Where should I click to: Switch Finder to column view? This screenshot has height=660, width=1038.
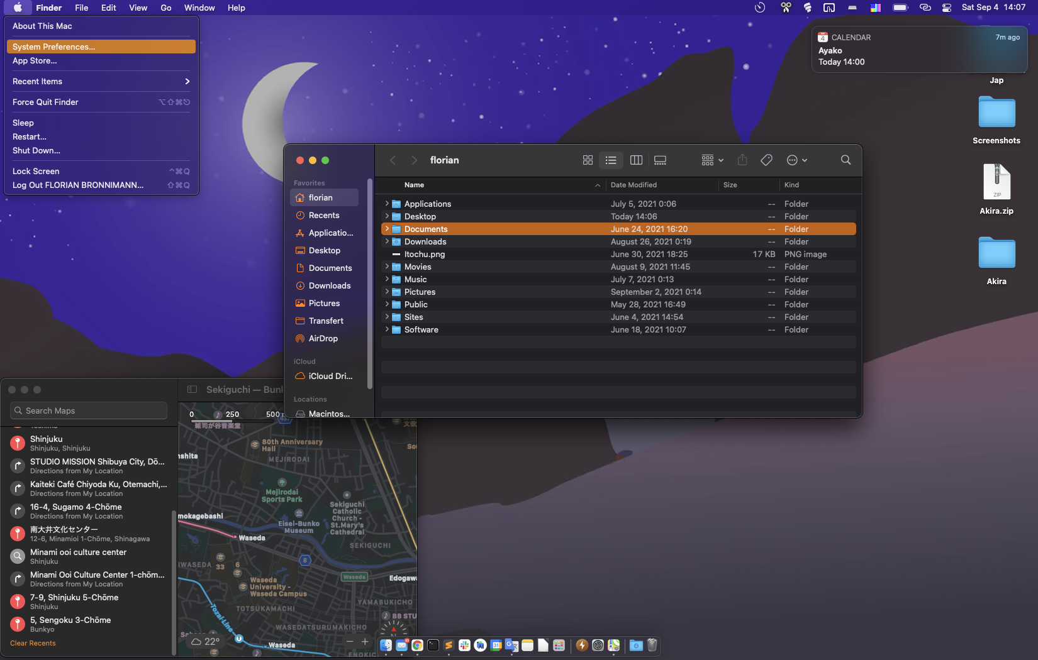coord(636,160)
